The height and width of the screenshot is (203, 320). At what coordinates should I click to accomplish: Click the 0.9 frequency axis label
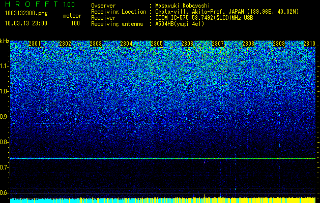4,117
